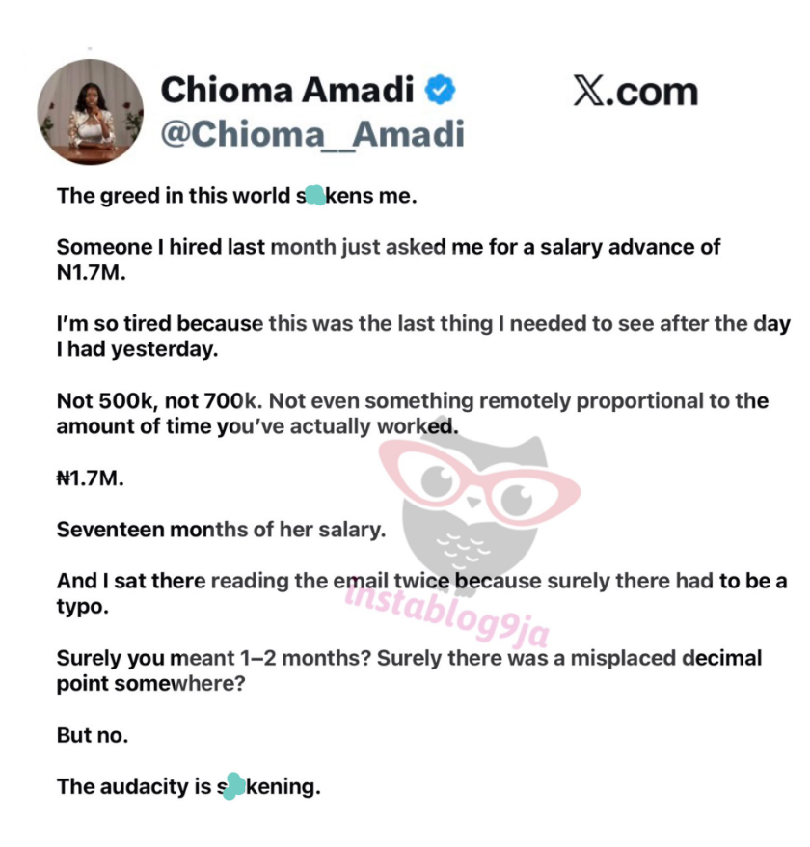Click the teal censor blob in "sickens"
Viewport: 810px width, 847px height.
313,196
